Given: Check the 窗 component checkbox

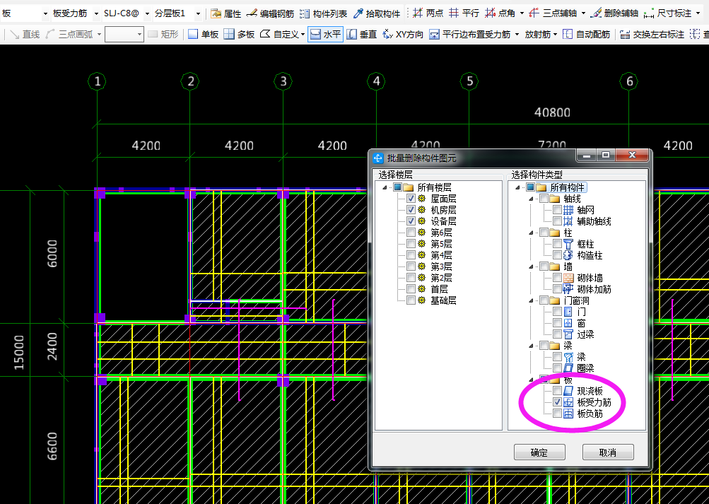Looking at the screenshot, I should pos(558,323).
